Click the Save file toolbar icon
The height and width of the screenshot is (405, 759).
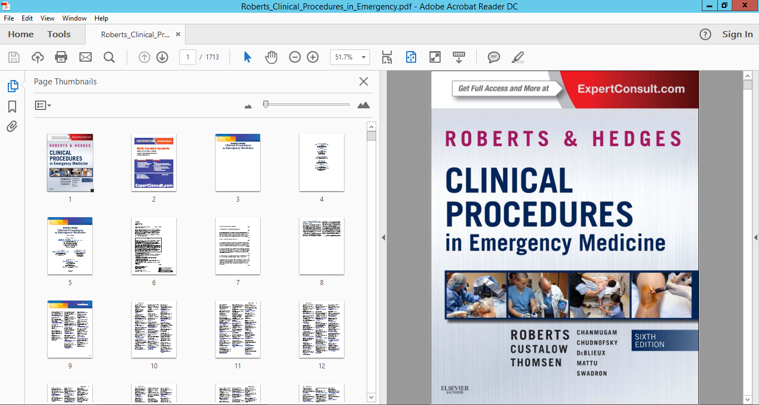click(x=14, y=57)
